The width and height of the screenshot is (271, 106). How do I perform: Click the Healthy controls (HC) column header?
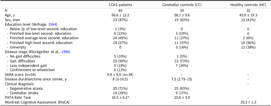pos(248,5)
